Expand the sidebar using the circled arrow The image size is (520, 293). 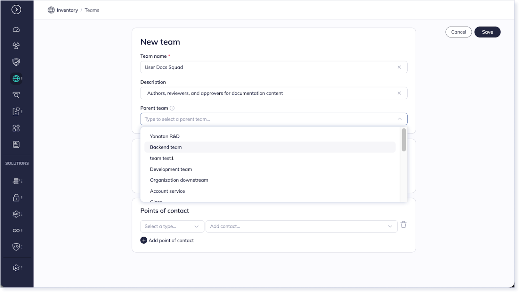pyautogui.click(x=16, y=10)
